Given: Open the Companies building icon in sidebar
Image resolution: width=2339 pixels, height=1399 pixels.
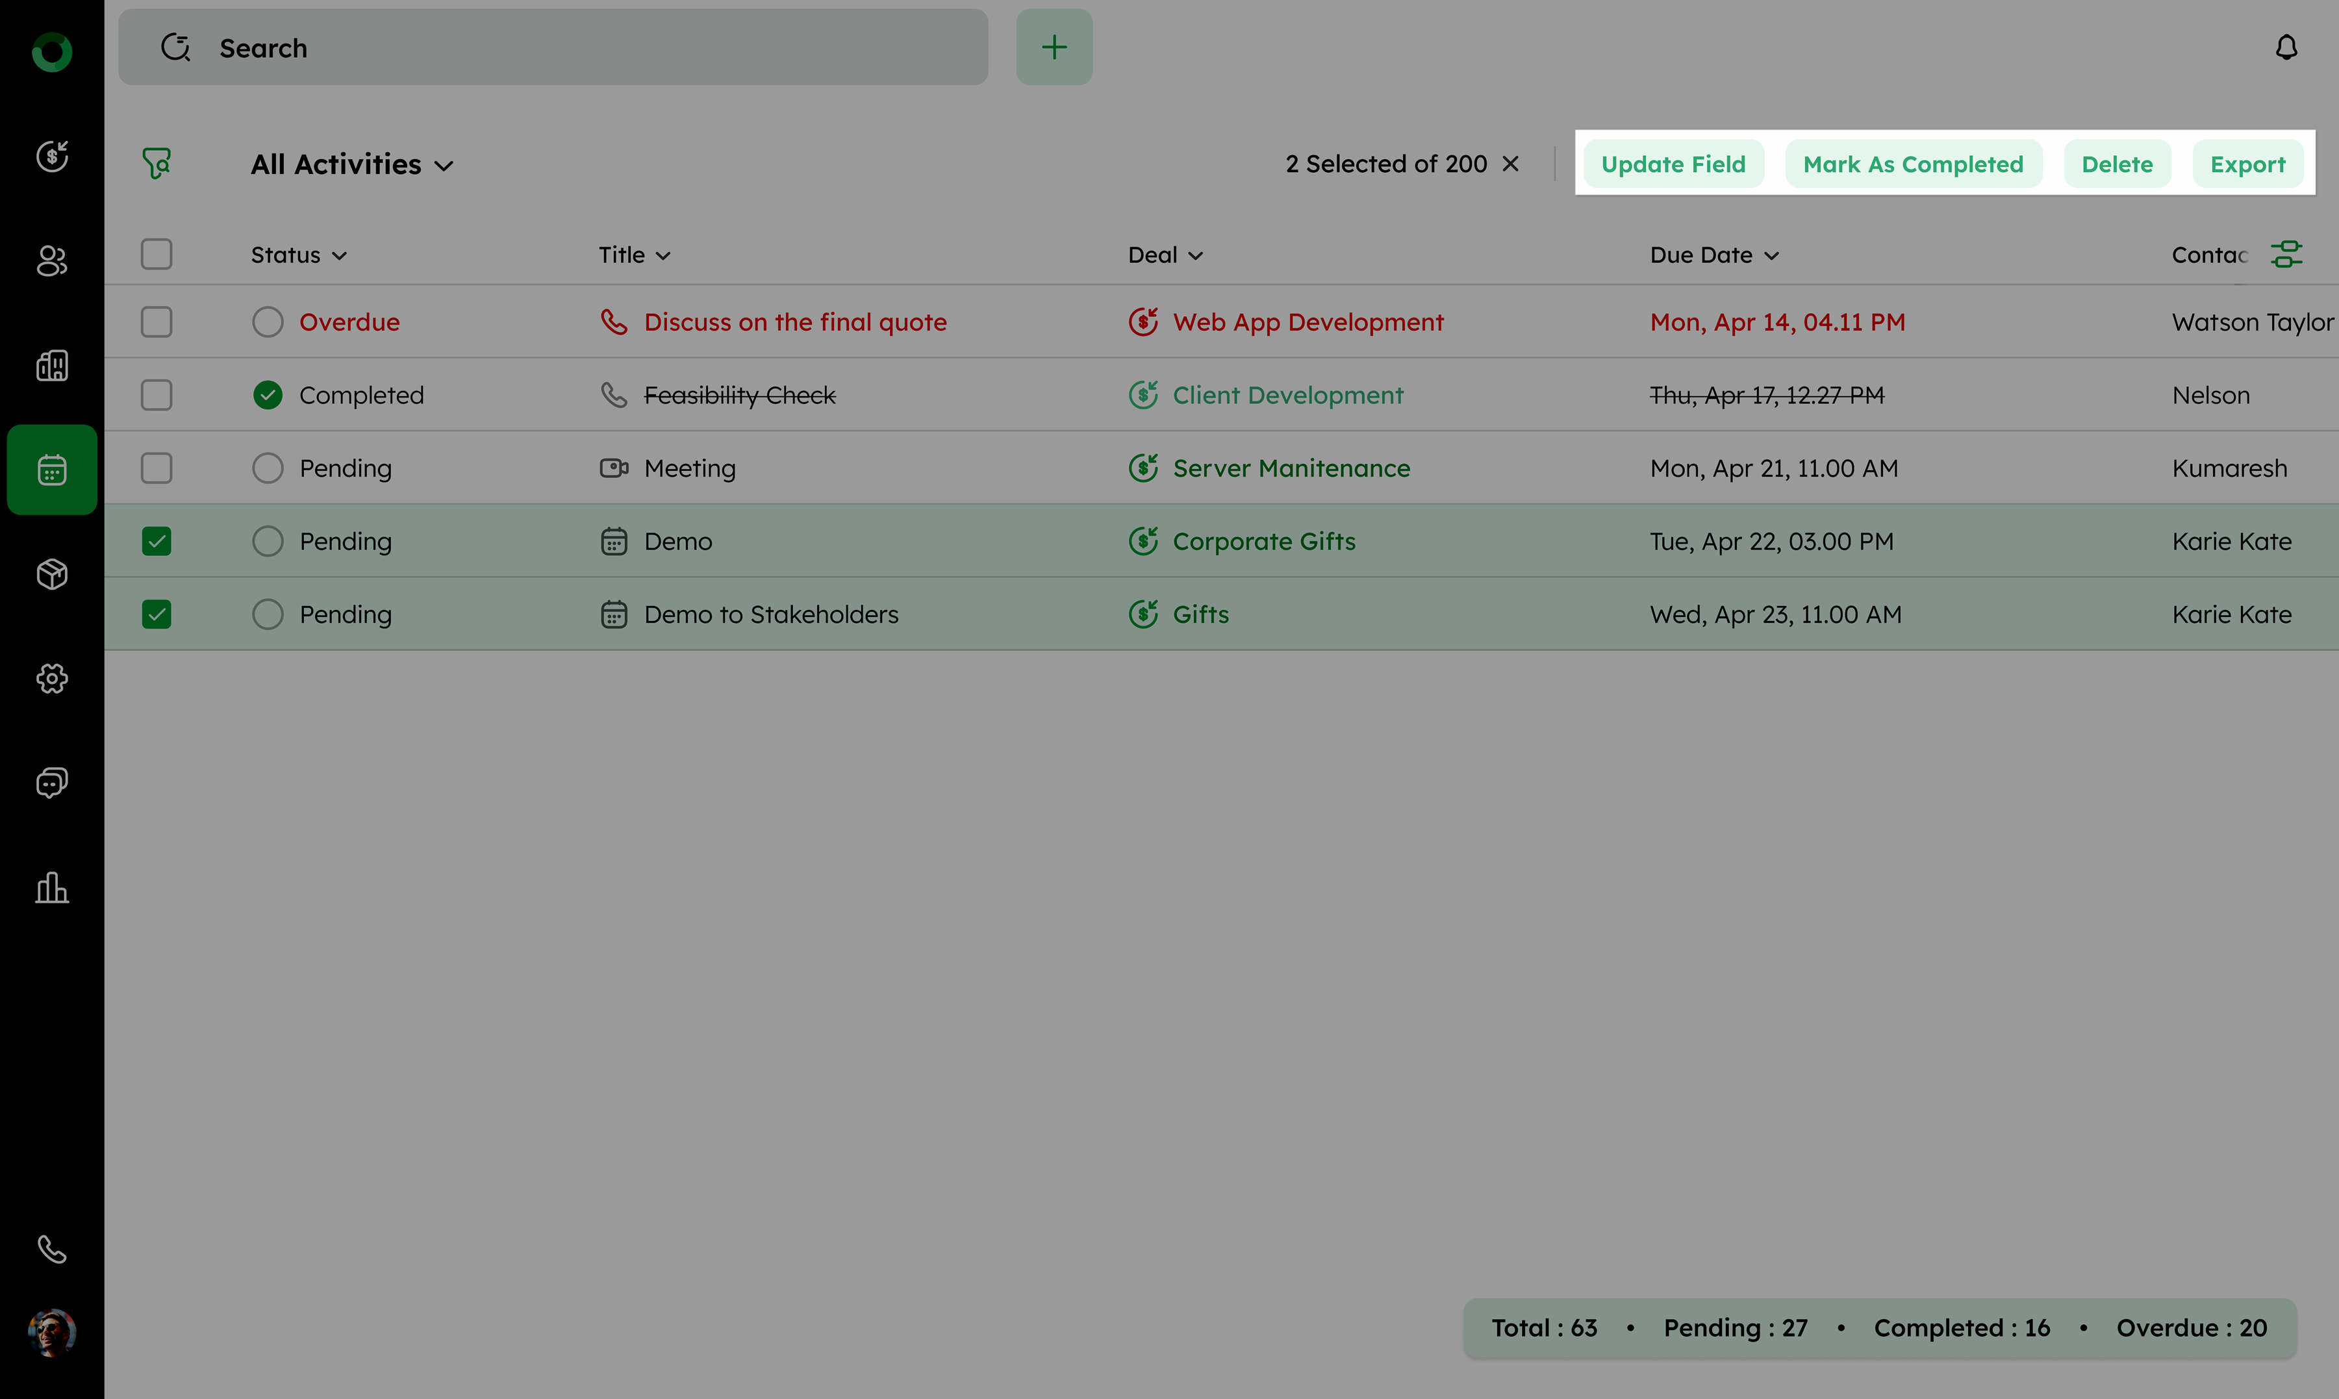Looking at the screenshot, I should 52,365.
